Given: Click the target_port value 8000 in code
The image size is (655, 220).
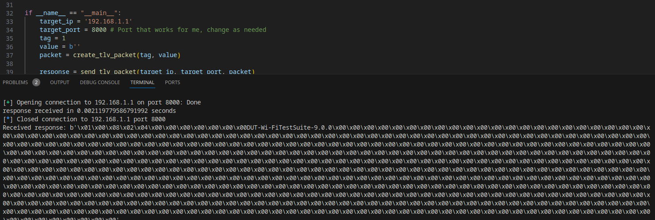Looking at the screenshot, I should pyautogui.click(x=99, y=30).
